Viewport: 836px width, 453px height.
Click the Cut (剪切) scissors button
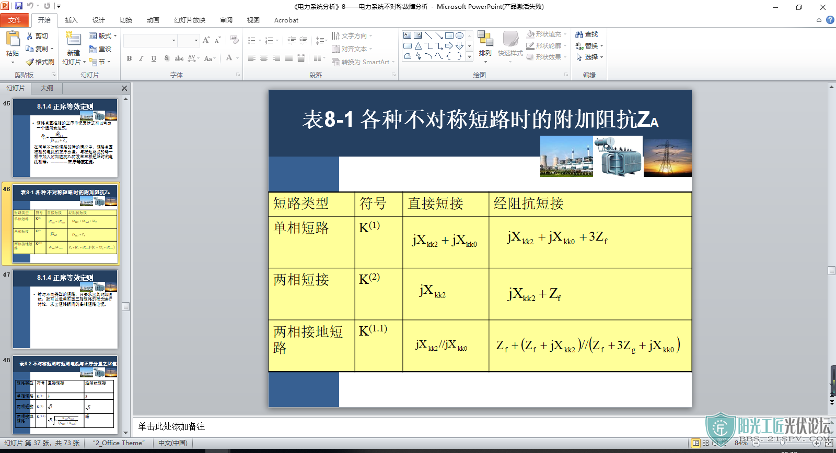coord(38,36)
